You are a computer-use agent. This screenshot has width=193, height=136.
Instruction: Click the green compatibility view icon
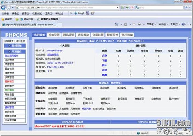[x=123, y=8]
